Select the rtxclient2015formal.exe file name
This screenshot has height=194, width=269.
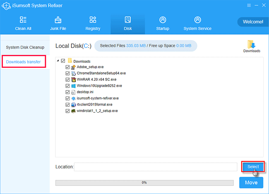(94, 104)
